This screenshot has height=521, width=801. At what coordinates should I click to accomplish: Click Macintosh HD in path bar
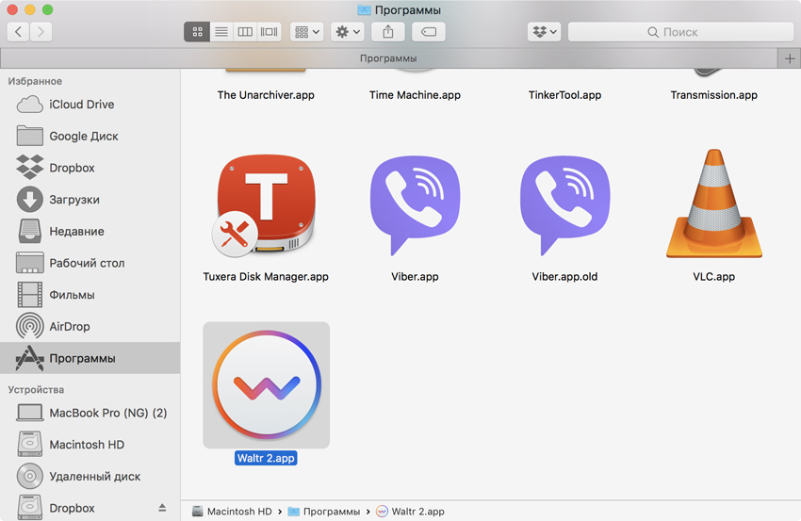[x=232, y=512]
